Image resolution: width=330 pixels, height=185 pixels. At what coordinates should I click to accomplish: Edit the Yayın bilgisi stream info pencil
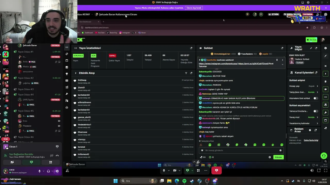point(311,48)
